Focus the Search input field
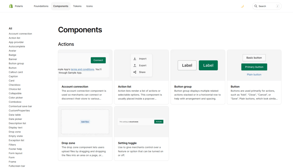Image resolution: width=293 pixels, height=168 pixels. click(267, 6)
